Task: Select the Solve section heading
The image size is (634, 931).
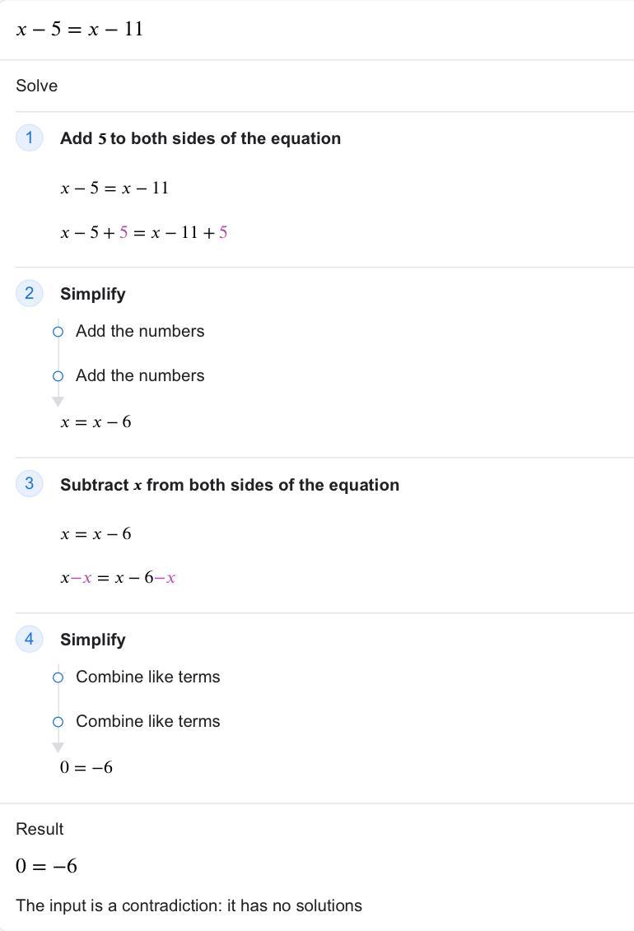Action: [x=37, y=86]
